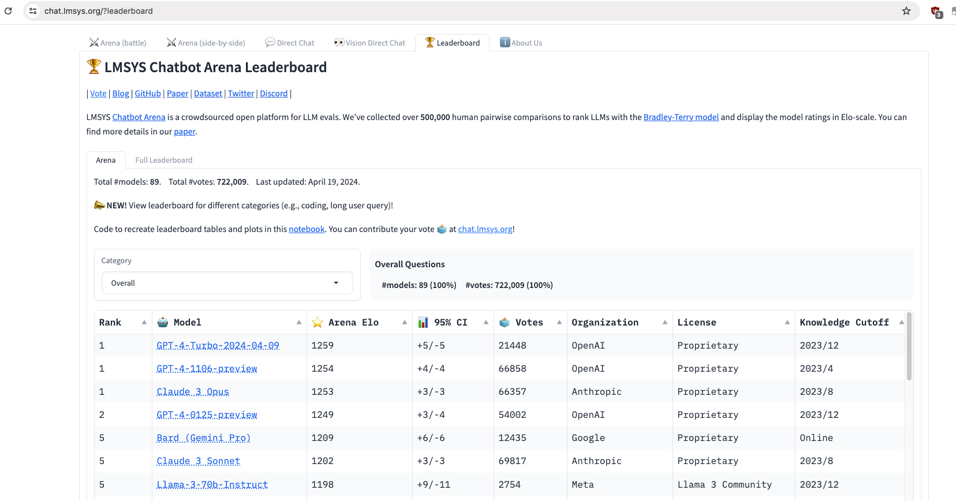Open Llama-3-70b-Instruct model link
The image size is (956, 501).
(212, 484)
